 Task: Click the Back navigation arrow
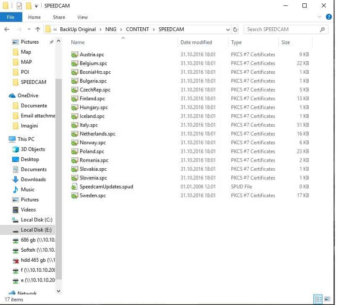pos(7,29)
